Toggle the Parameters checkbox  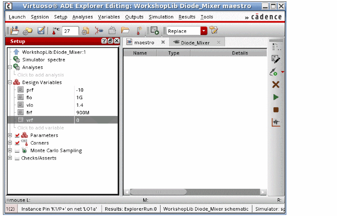coord(18,135)
